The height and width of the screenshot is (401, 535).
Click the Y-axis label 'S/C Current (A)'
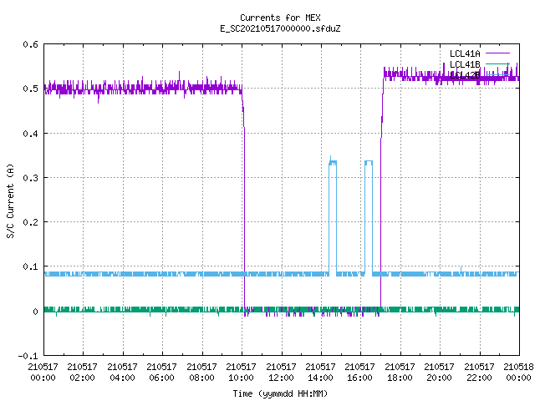[x=10, y=200]
